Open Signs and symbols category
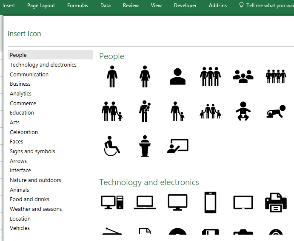Image resolution: width=294 pixels, height=241 pixels. [x=32, y=151]
